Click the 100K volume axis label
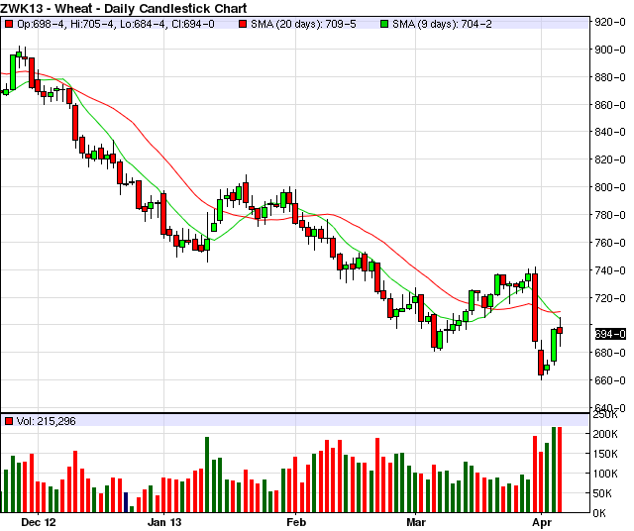 [x=605, y=474]
